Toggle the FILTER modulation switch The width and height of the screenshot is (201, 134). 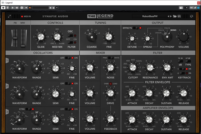(70, 43)
